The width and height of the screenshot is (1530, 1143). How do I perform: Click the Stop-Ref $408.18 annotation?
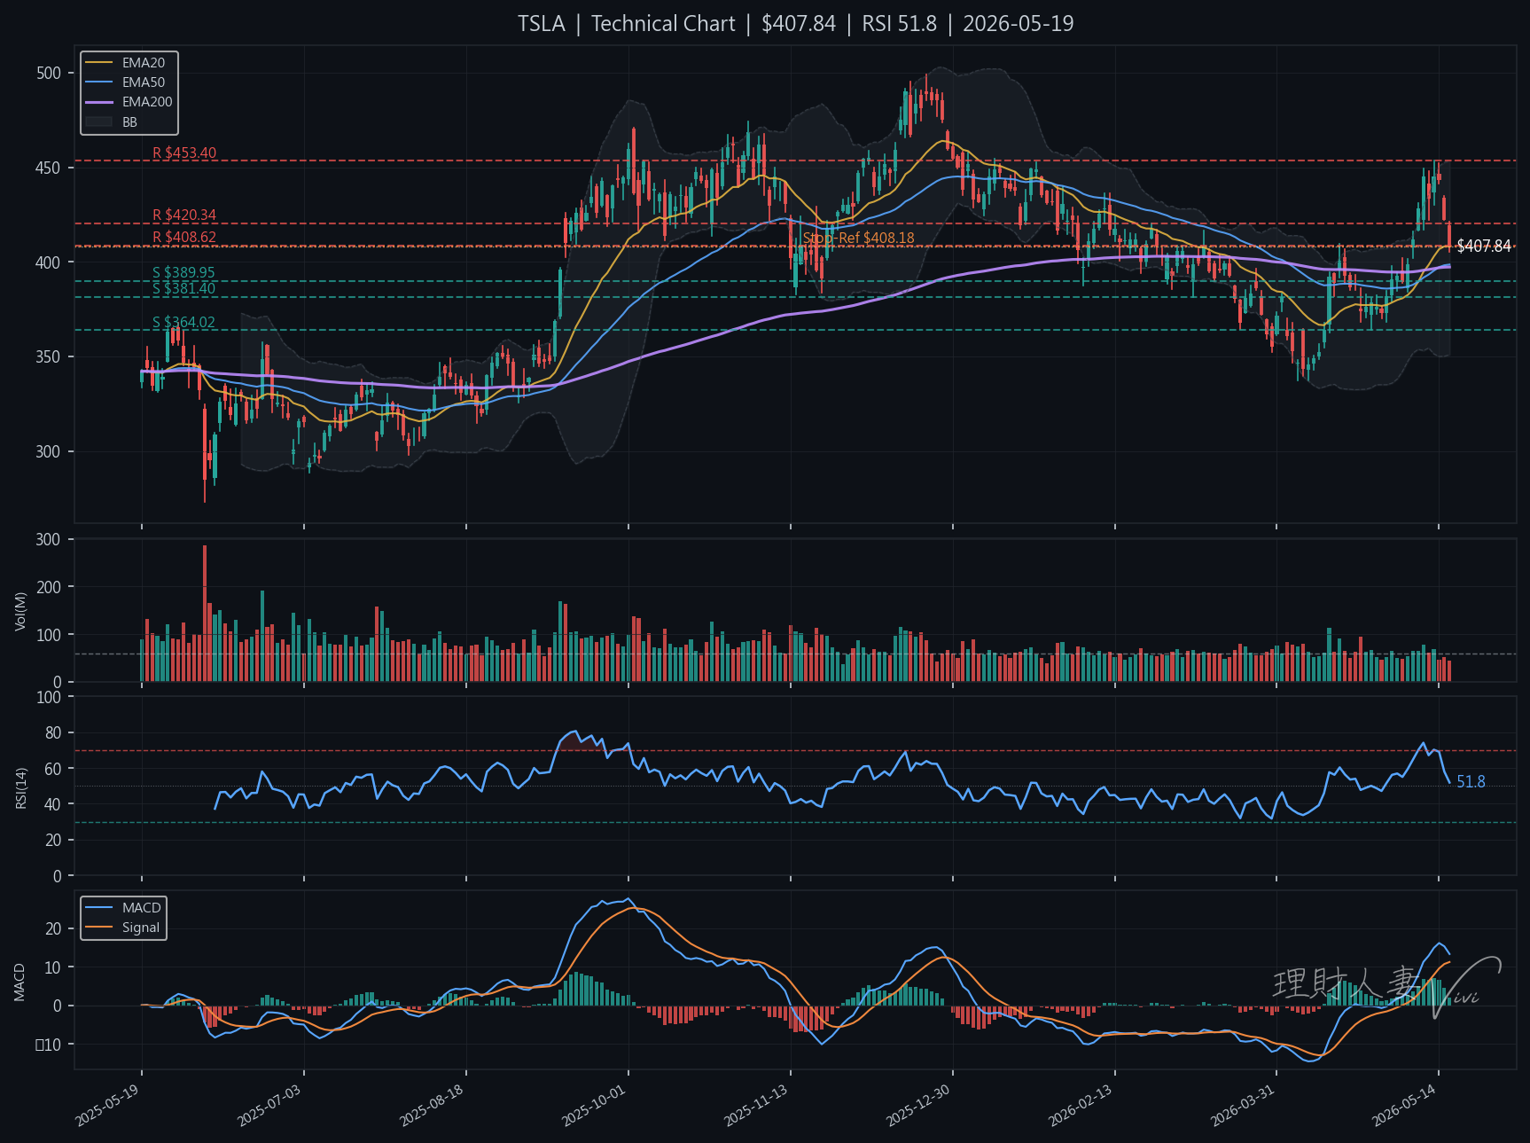pyautogui.click(x=858, y=239)
